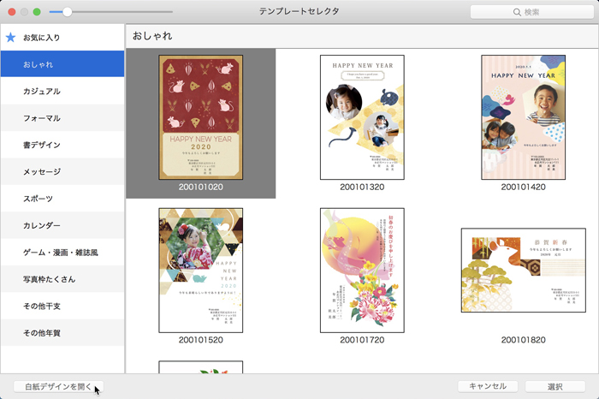Click 白紙デザインを開く button

[59, 386]
